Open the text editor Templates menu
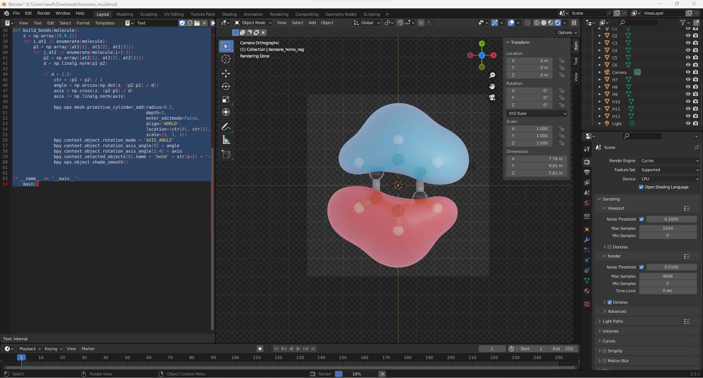703x378 pixels. click(105, 23)
